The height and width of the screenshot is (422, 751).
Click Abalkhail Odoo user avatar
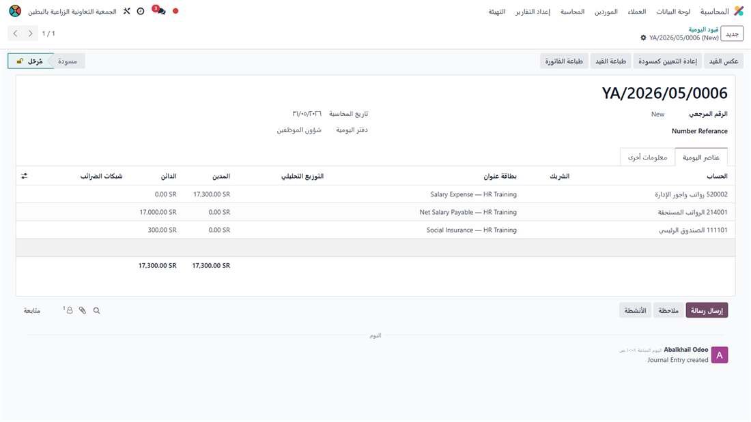pos(720,355)
